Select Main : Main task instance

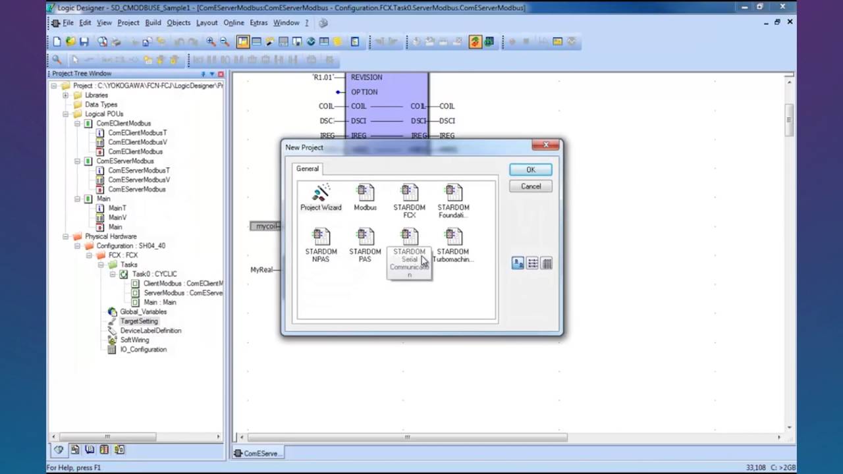point(159,302)
